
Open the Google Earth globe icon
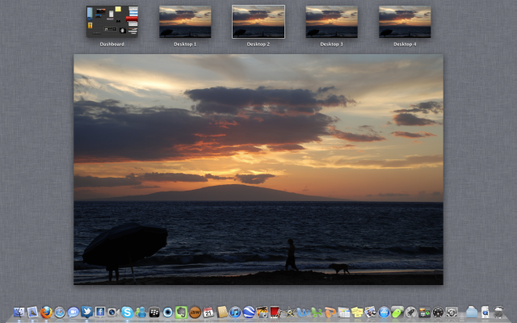pos(249,312)
